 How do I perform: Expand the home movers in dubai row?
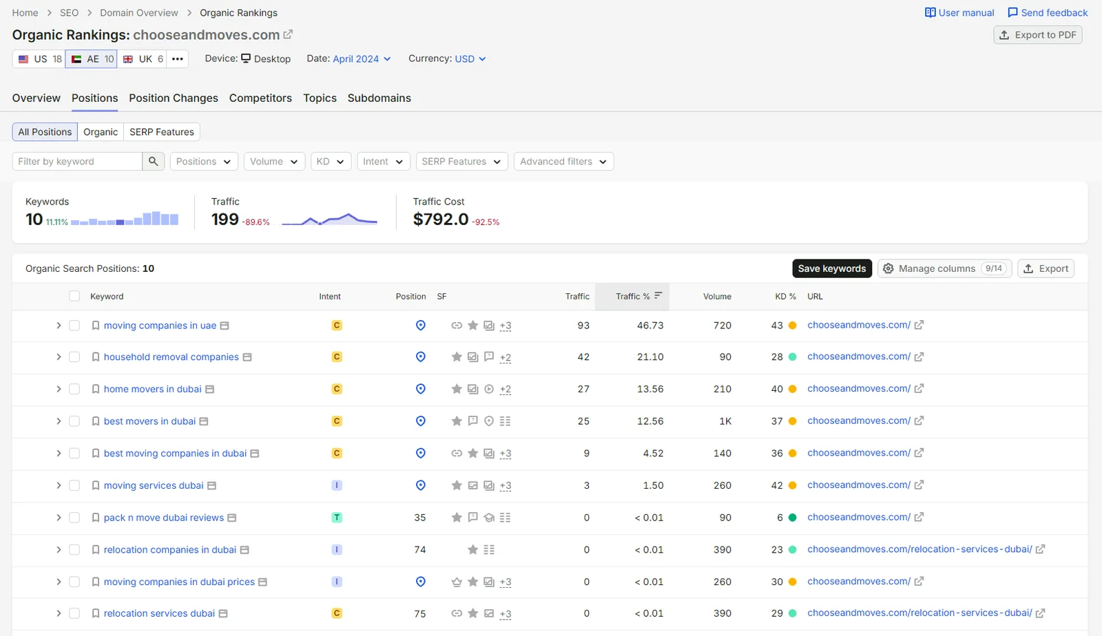pos(59,390)
